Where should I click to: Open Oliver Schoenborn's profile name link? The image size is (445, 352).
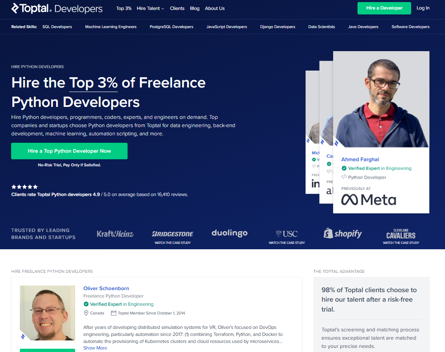[106, 288]
